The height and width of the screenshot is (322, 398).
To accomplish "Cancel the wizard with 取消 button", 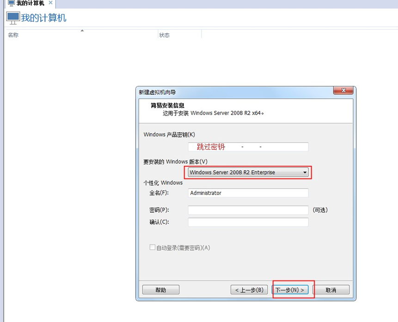I will pyautogui.click(x=331, y=290).
